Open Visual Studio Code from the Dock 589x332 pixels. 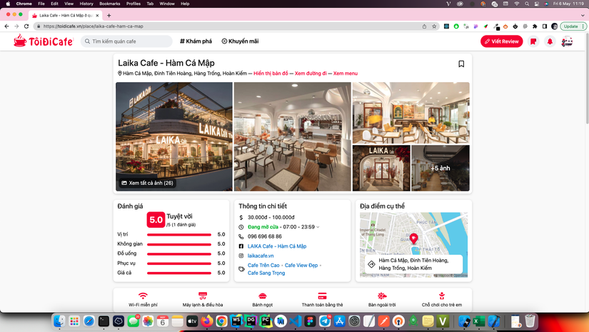pos(296,321)
